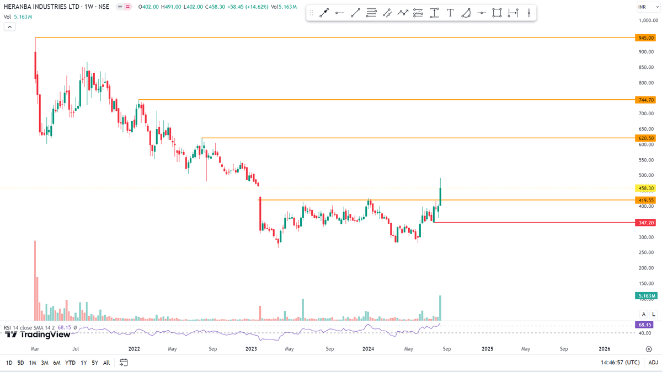Click the TradingView logo

pos(38,335)
